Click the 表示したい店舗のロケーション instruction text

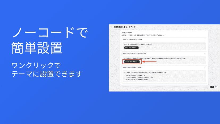coord(138,45)
